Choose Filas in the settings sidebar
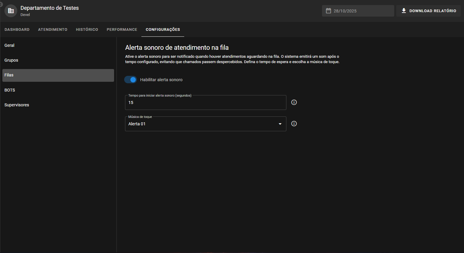The width and height of the screenshot is (464, 253). pyautogui.click(x=58, y=75)
